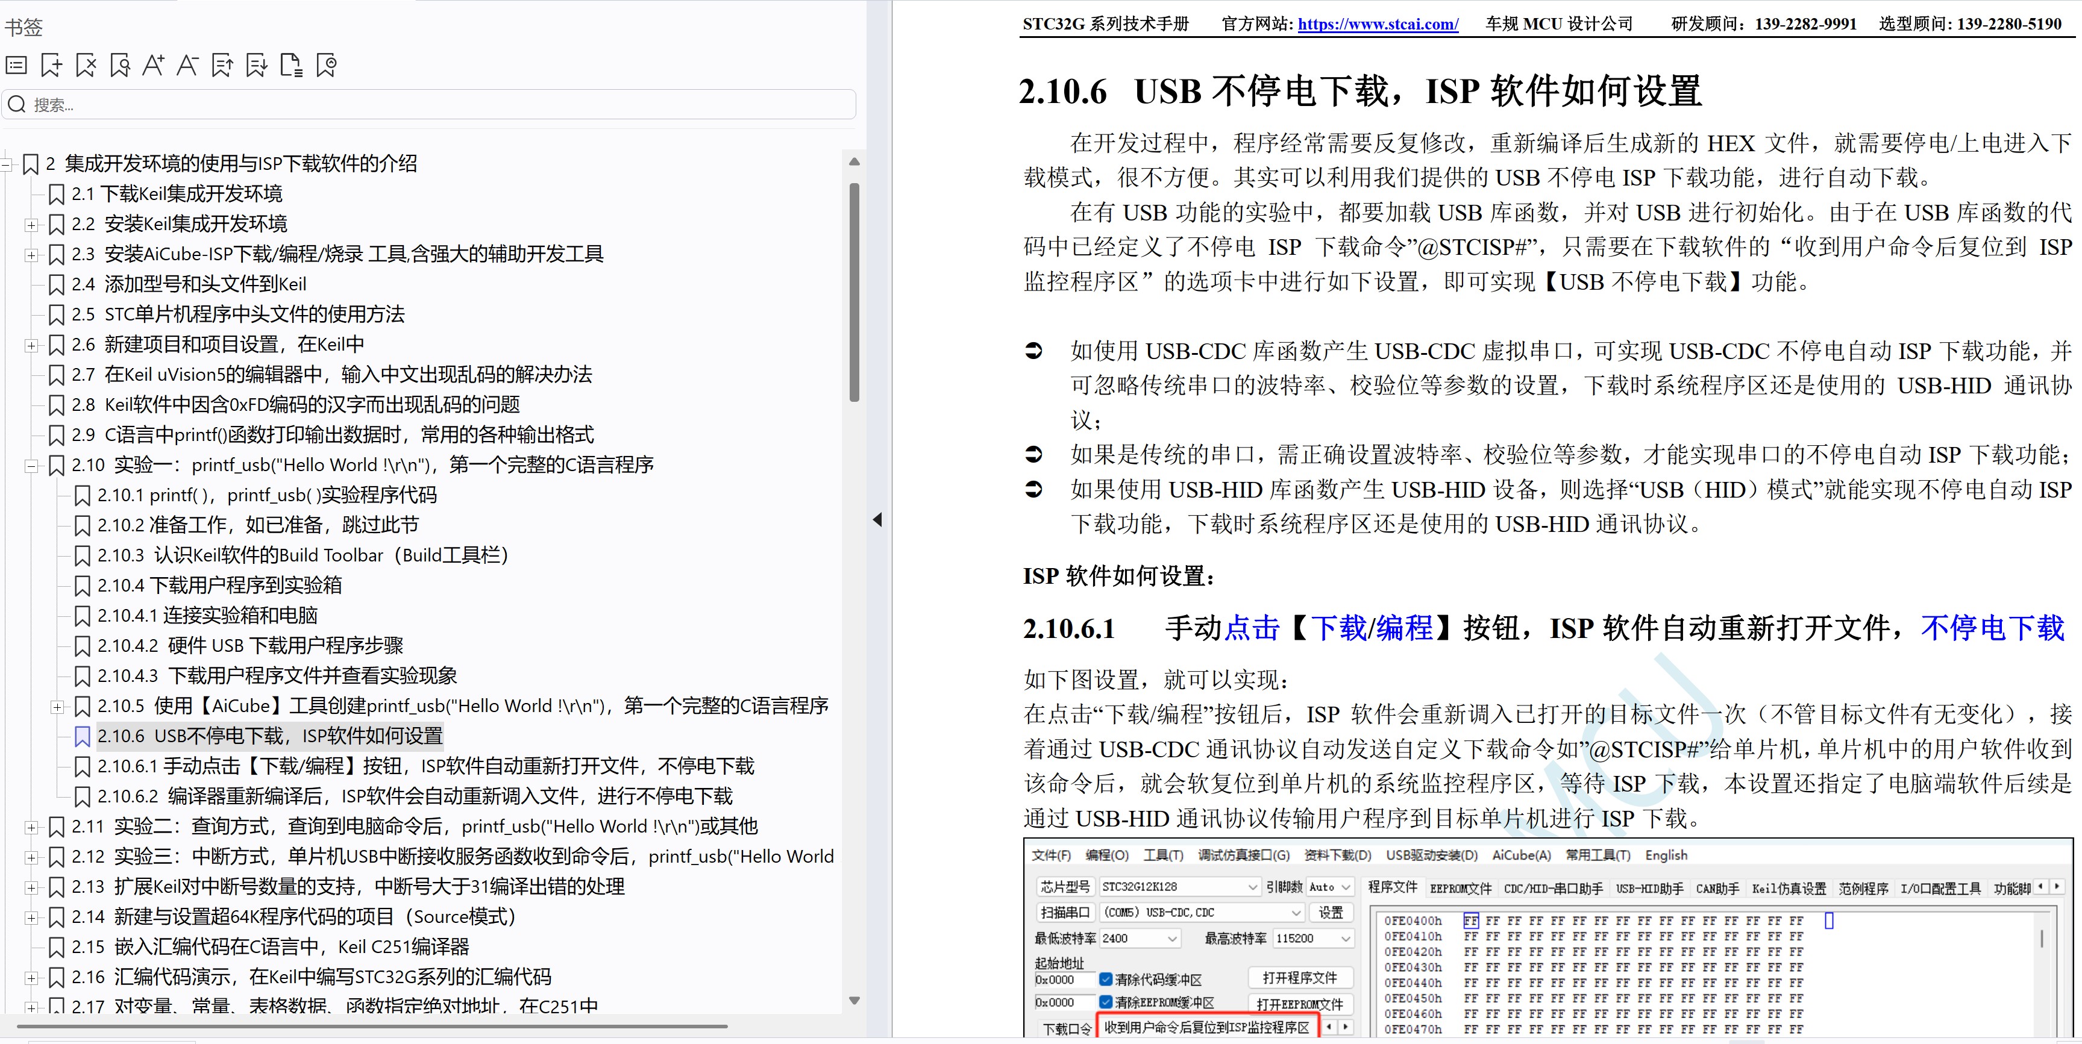Image resolution: width=2082 pixels, height=1044 pixels.
Task: Increase bookmark font size with A+
Action: point(154,66)
